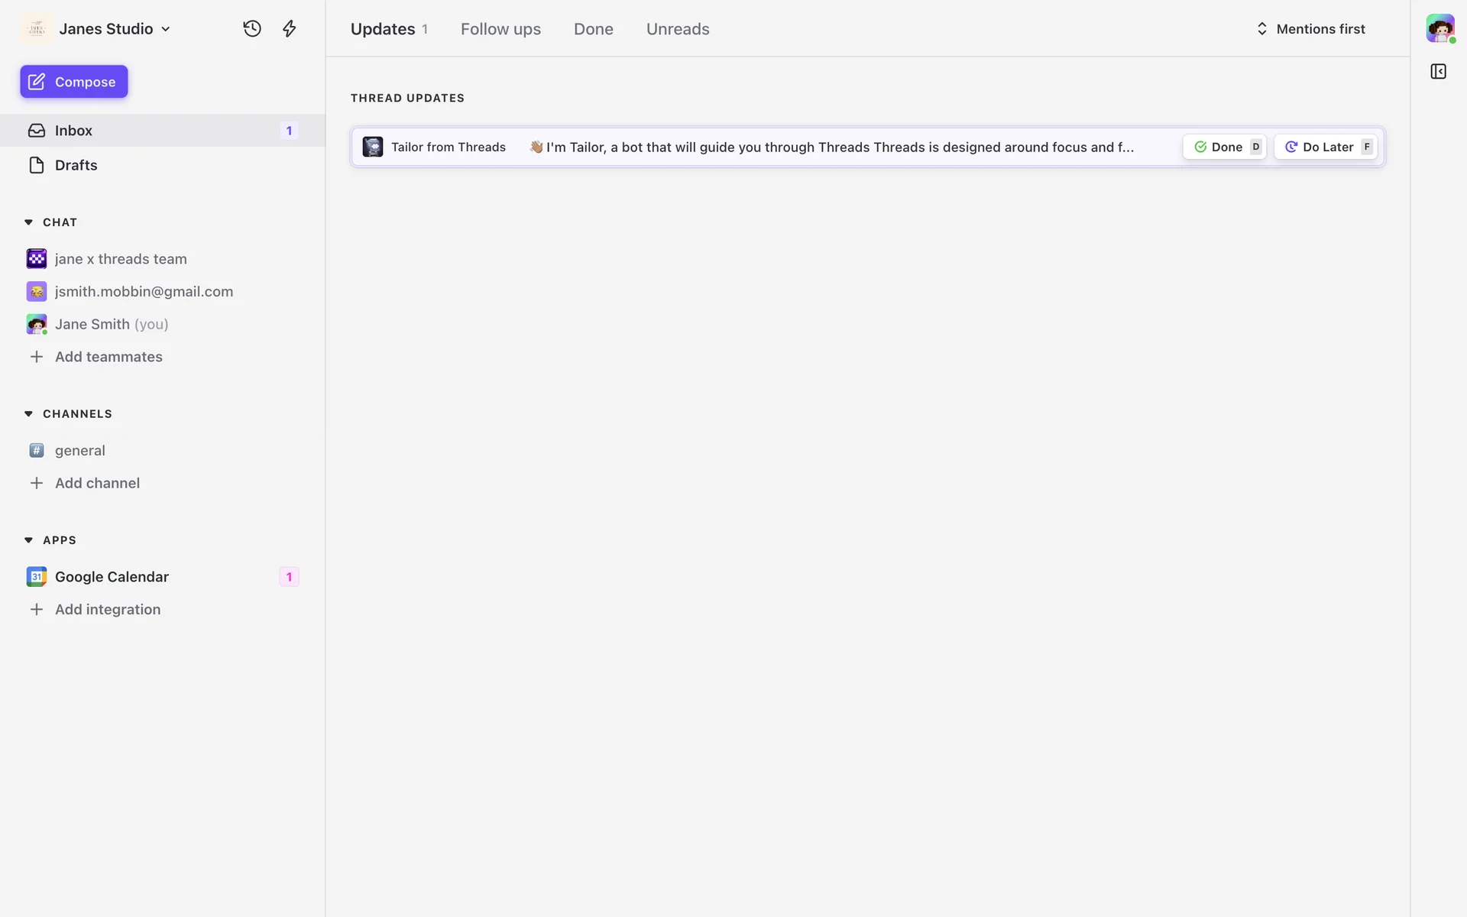Open the Google Calendar app
The height and width of the screenshot is (917, 1467).
pos(112,577)
